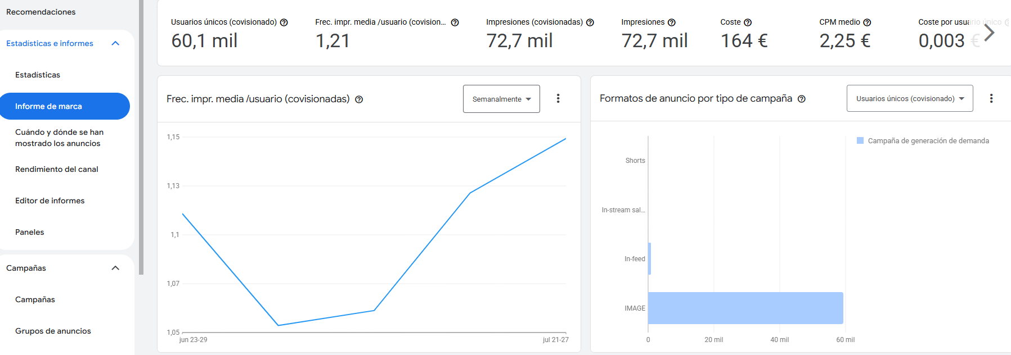Click help icon beside Formatos de anuncio title
The width and height of the screenshot is (1011, 355).
tap(802, 99)
